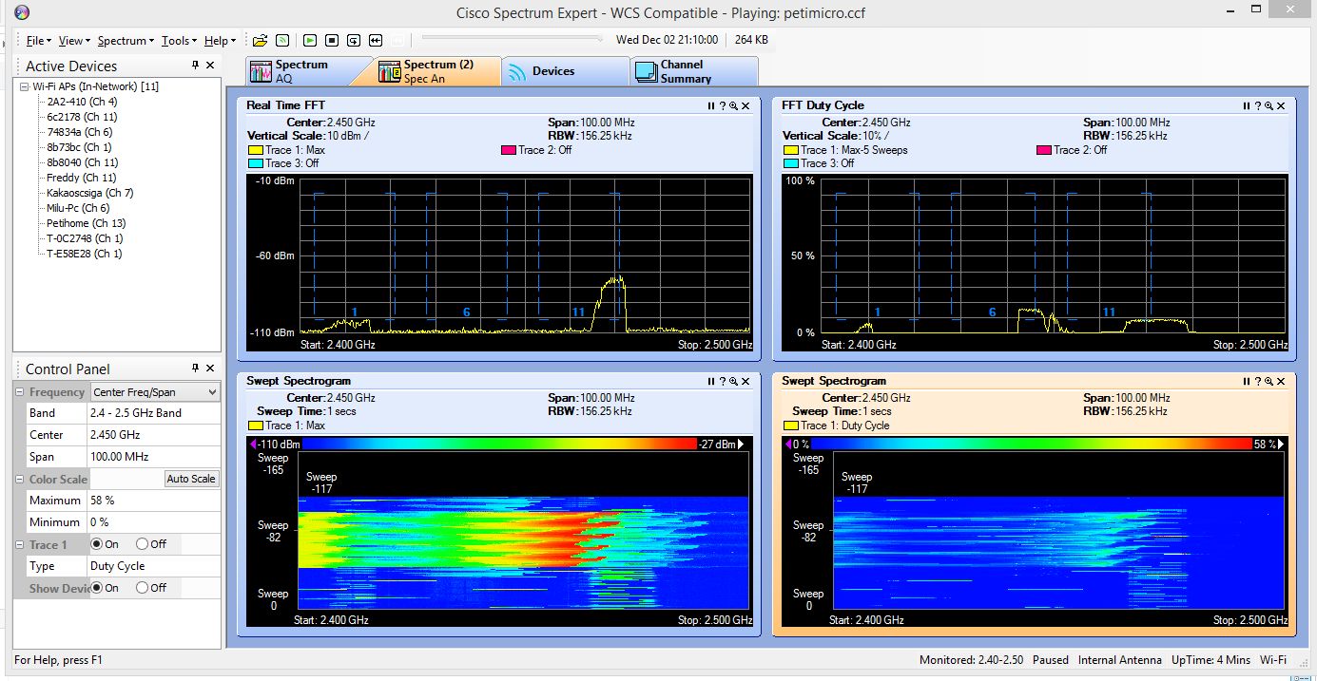Click the -110 dBm to -27 dBm color scale bar

click(x=499, y=444)
